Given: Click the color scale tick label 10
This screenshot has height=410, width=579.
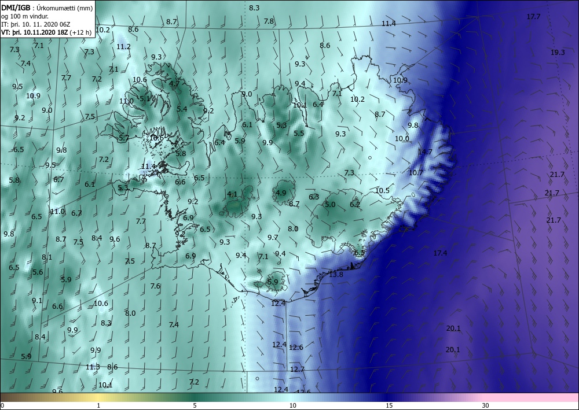Looking at the screenshot, I should (292, 405).
